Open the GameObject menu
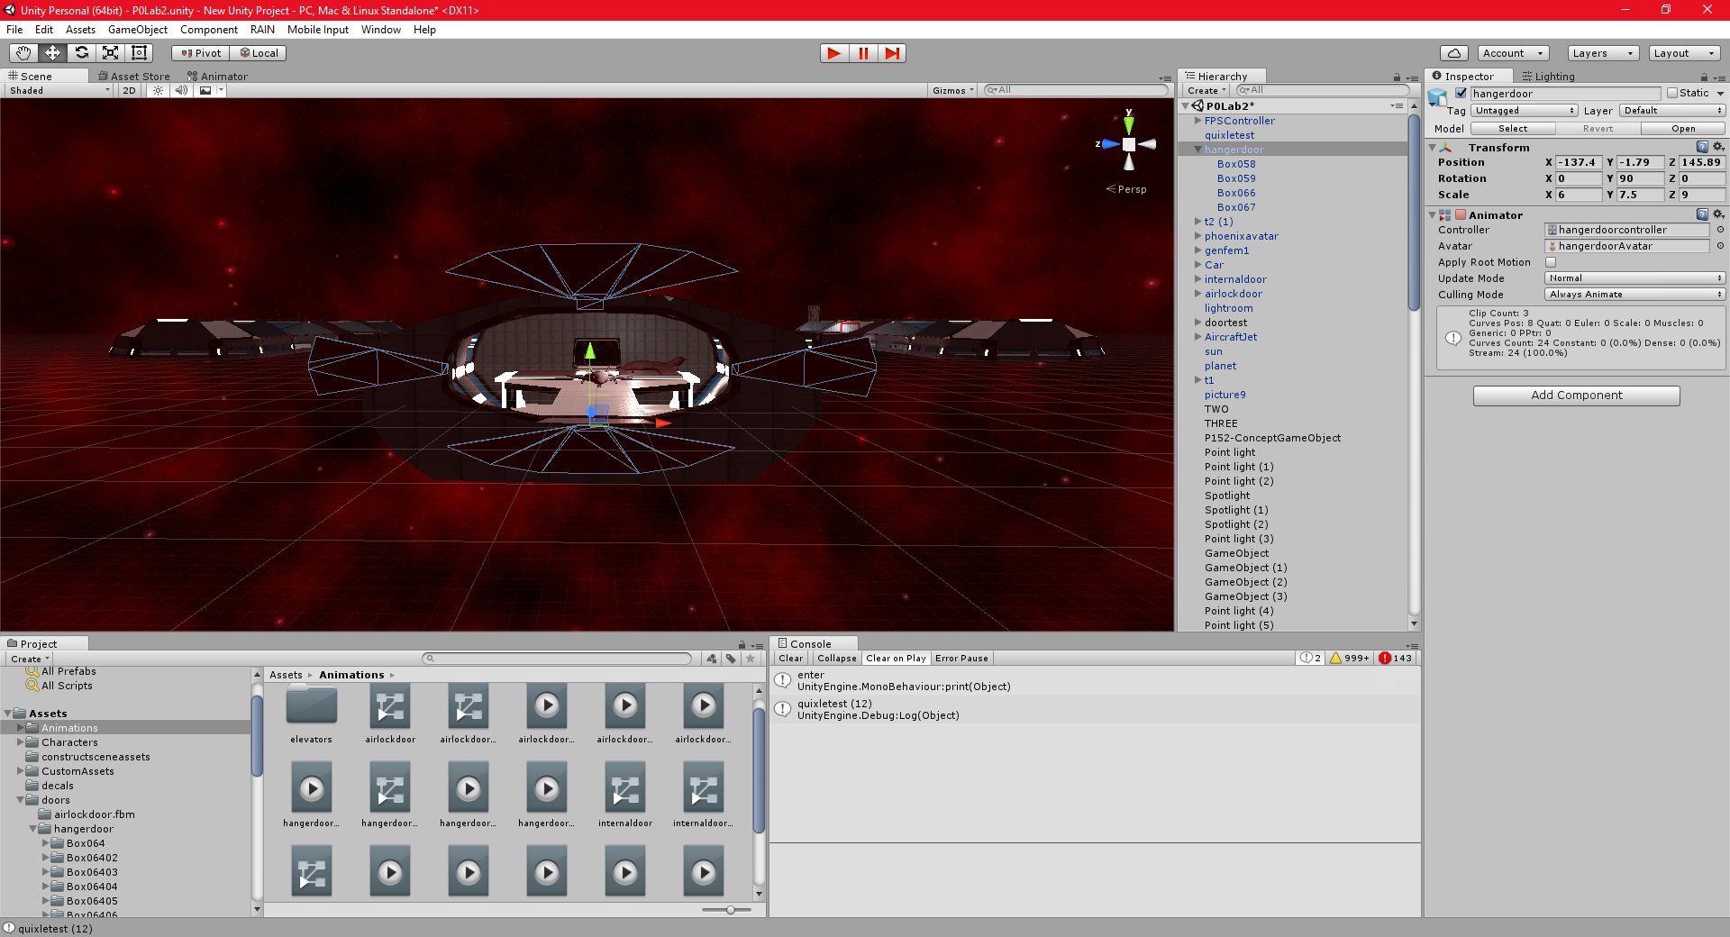 click(138, 30)
